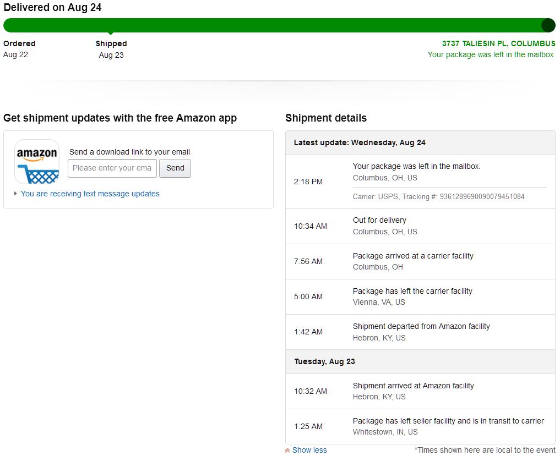Select the 3737 Taliesin Pl delivery address
This screenshot has width=560, height=456.
(498, 43)
